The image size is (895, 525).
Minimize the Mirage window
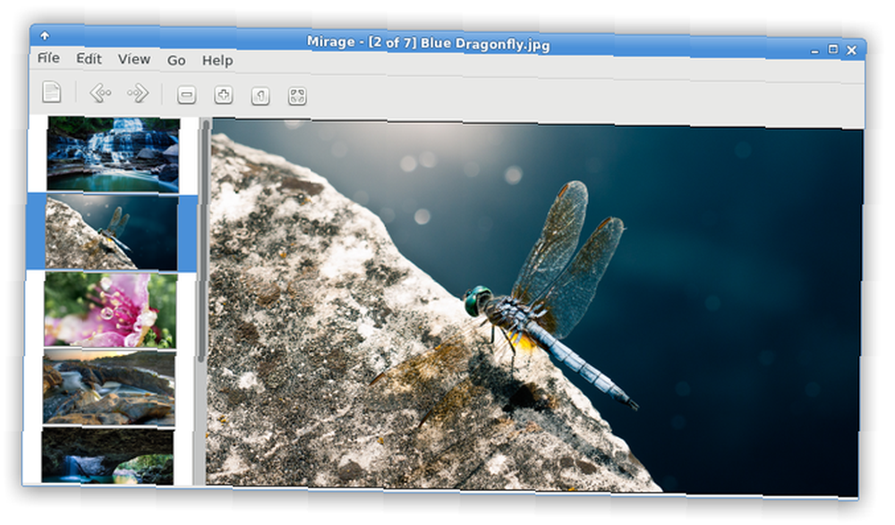pyautogui.click(x=814, y=51)
